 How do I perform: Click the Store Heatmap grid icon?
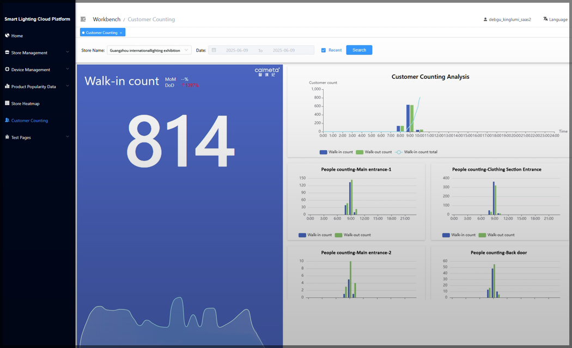coord(7,103)
